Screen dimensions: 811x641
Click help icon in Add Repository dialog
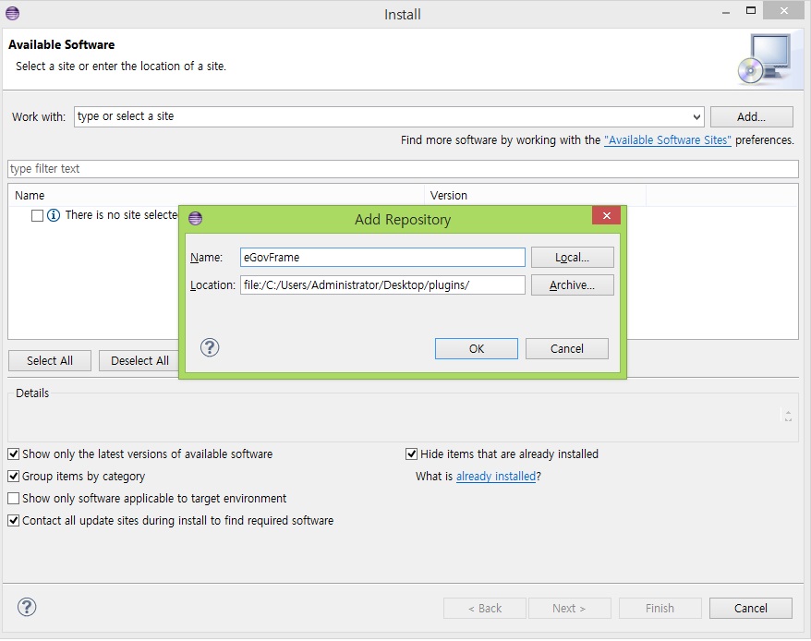click(x=210, y=347)
